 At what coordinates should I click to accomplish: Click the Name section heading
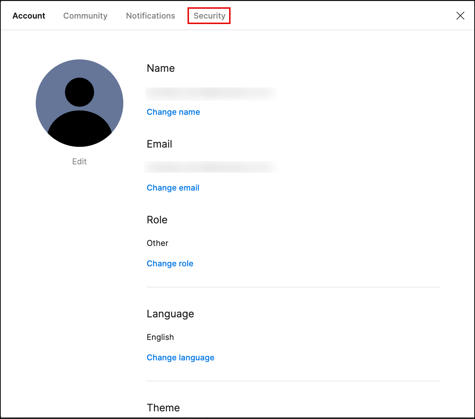(161, 68)
